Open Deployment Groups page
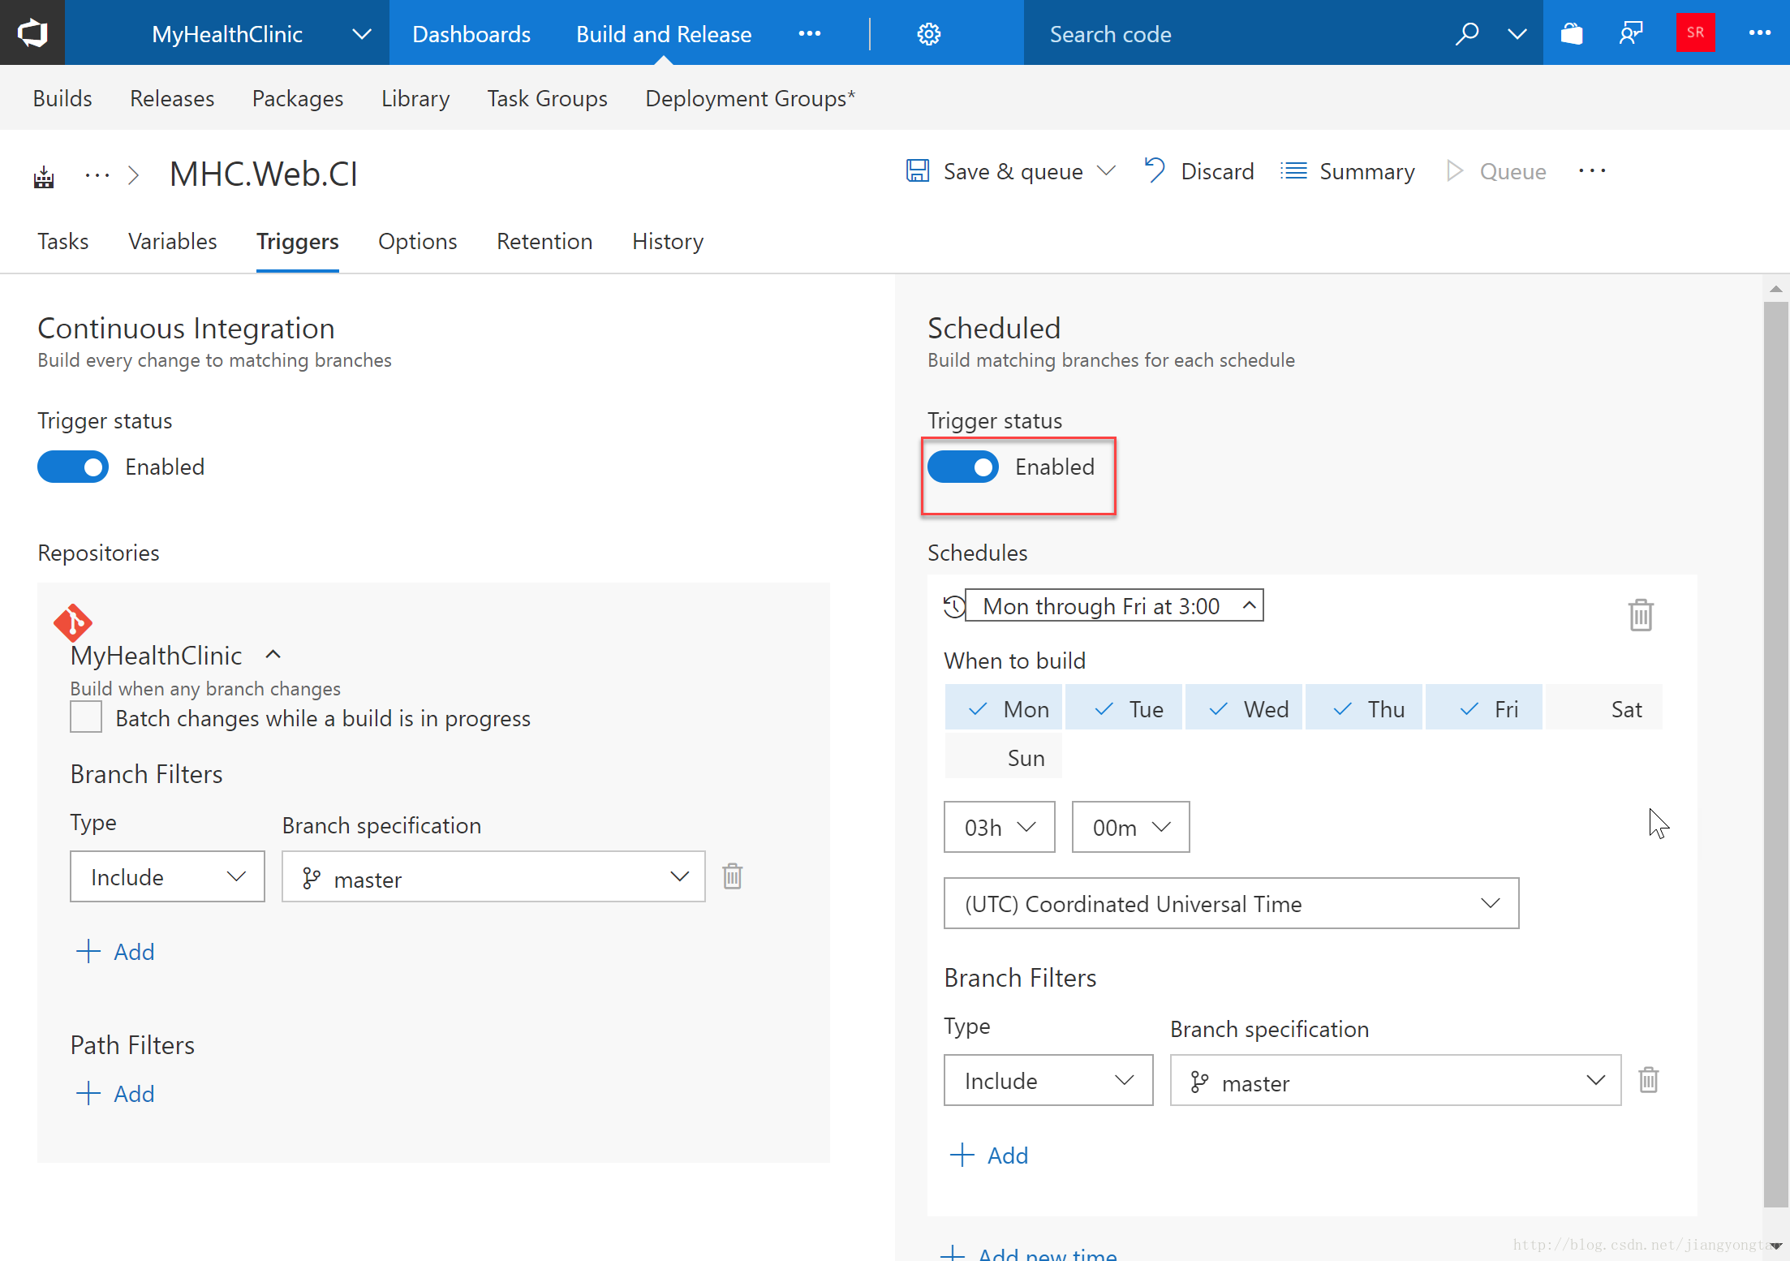This screenshot has width=1790, height=1261. tap(751, 98)
